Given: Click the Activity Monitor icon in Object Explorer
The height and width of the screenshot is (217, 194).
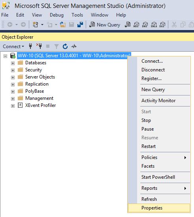Looking at the screenshot, I should 74,46.
